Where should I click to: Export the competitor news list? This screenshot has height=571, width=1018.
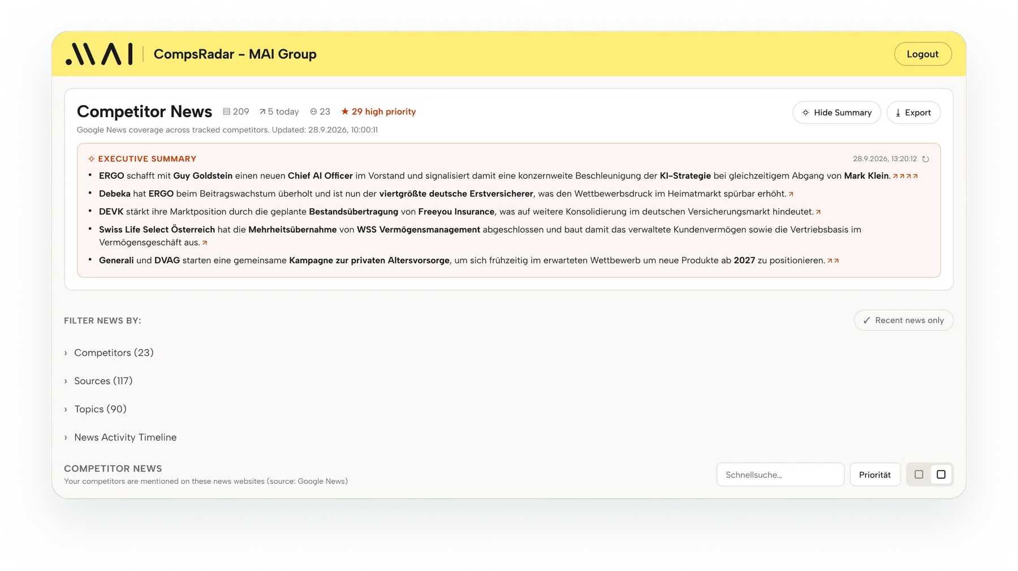point(913,113)
